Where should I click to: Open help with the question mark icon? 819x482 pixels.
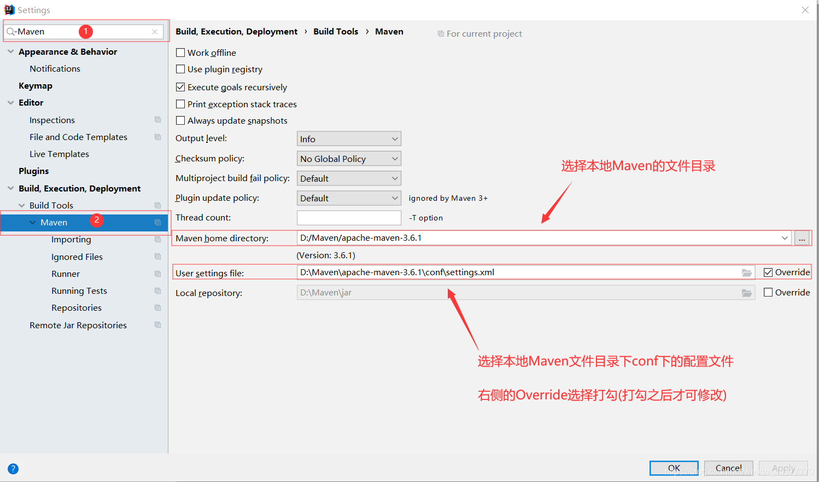pos(13,469)
